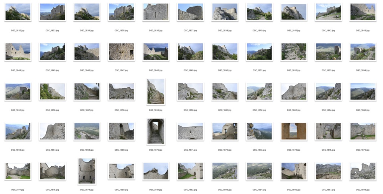Select the DSC_1876.jpg courtyard thumbnail
The width and height of the screenshot is (383, 194).
pyautogui.click(x=363, y=131)
